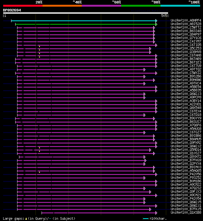Select the UniRef100_Q6W2J3 label
The width and height of the screenshot is (203, 221).
[186, 94]
